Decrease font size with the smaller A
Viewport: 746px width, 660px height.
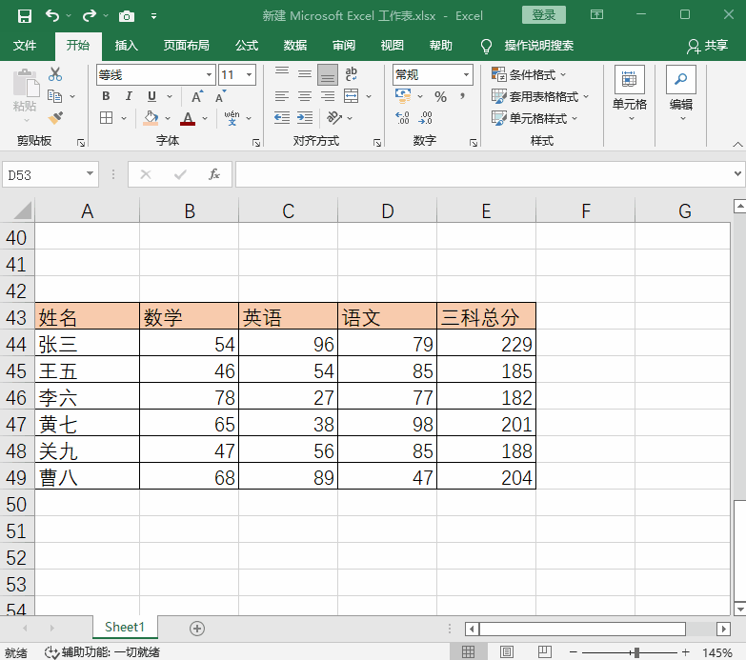click(220, 96)
